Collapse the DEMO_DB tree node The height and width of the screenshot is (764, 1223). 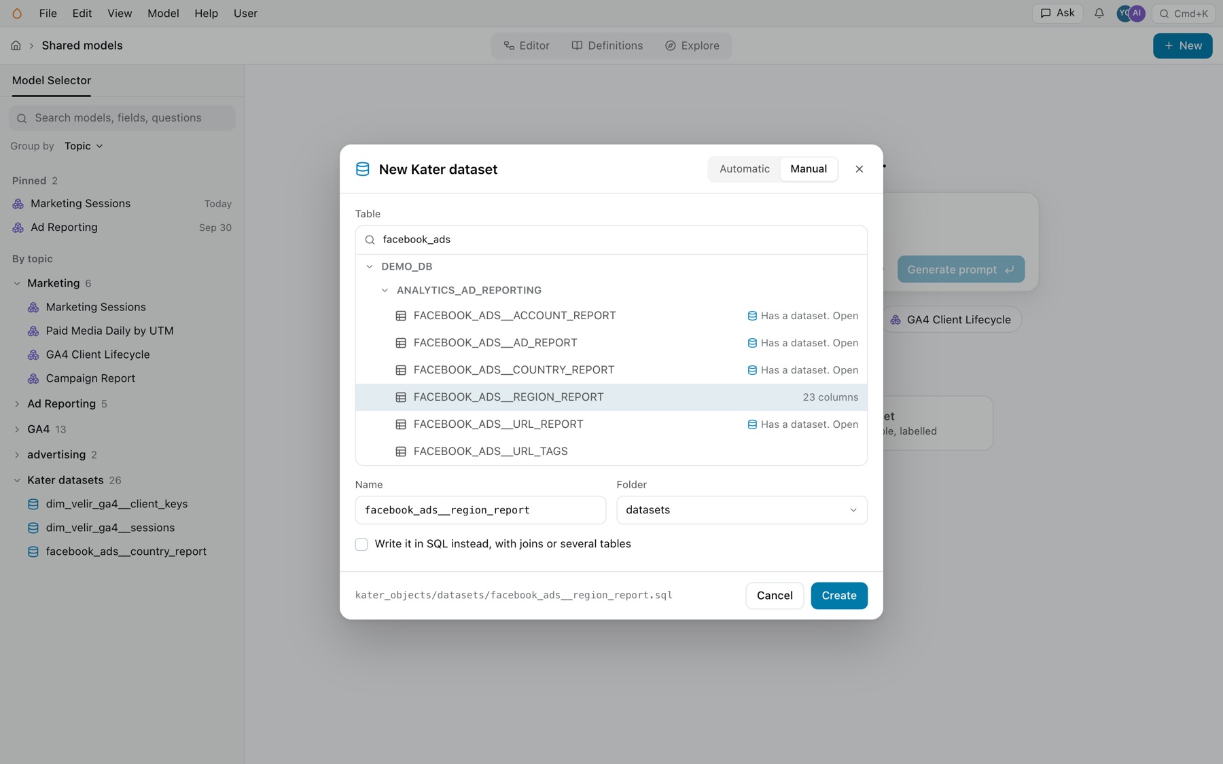(370, 267)
